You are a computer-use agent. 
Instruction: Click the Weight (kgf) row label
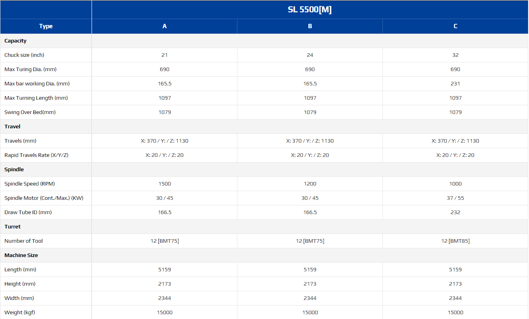[x=20, y=313]
